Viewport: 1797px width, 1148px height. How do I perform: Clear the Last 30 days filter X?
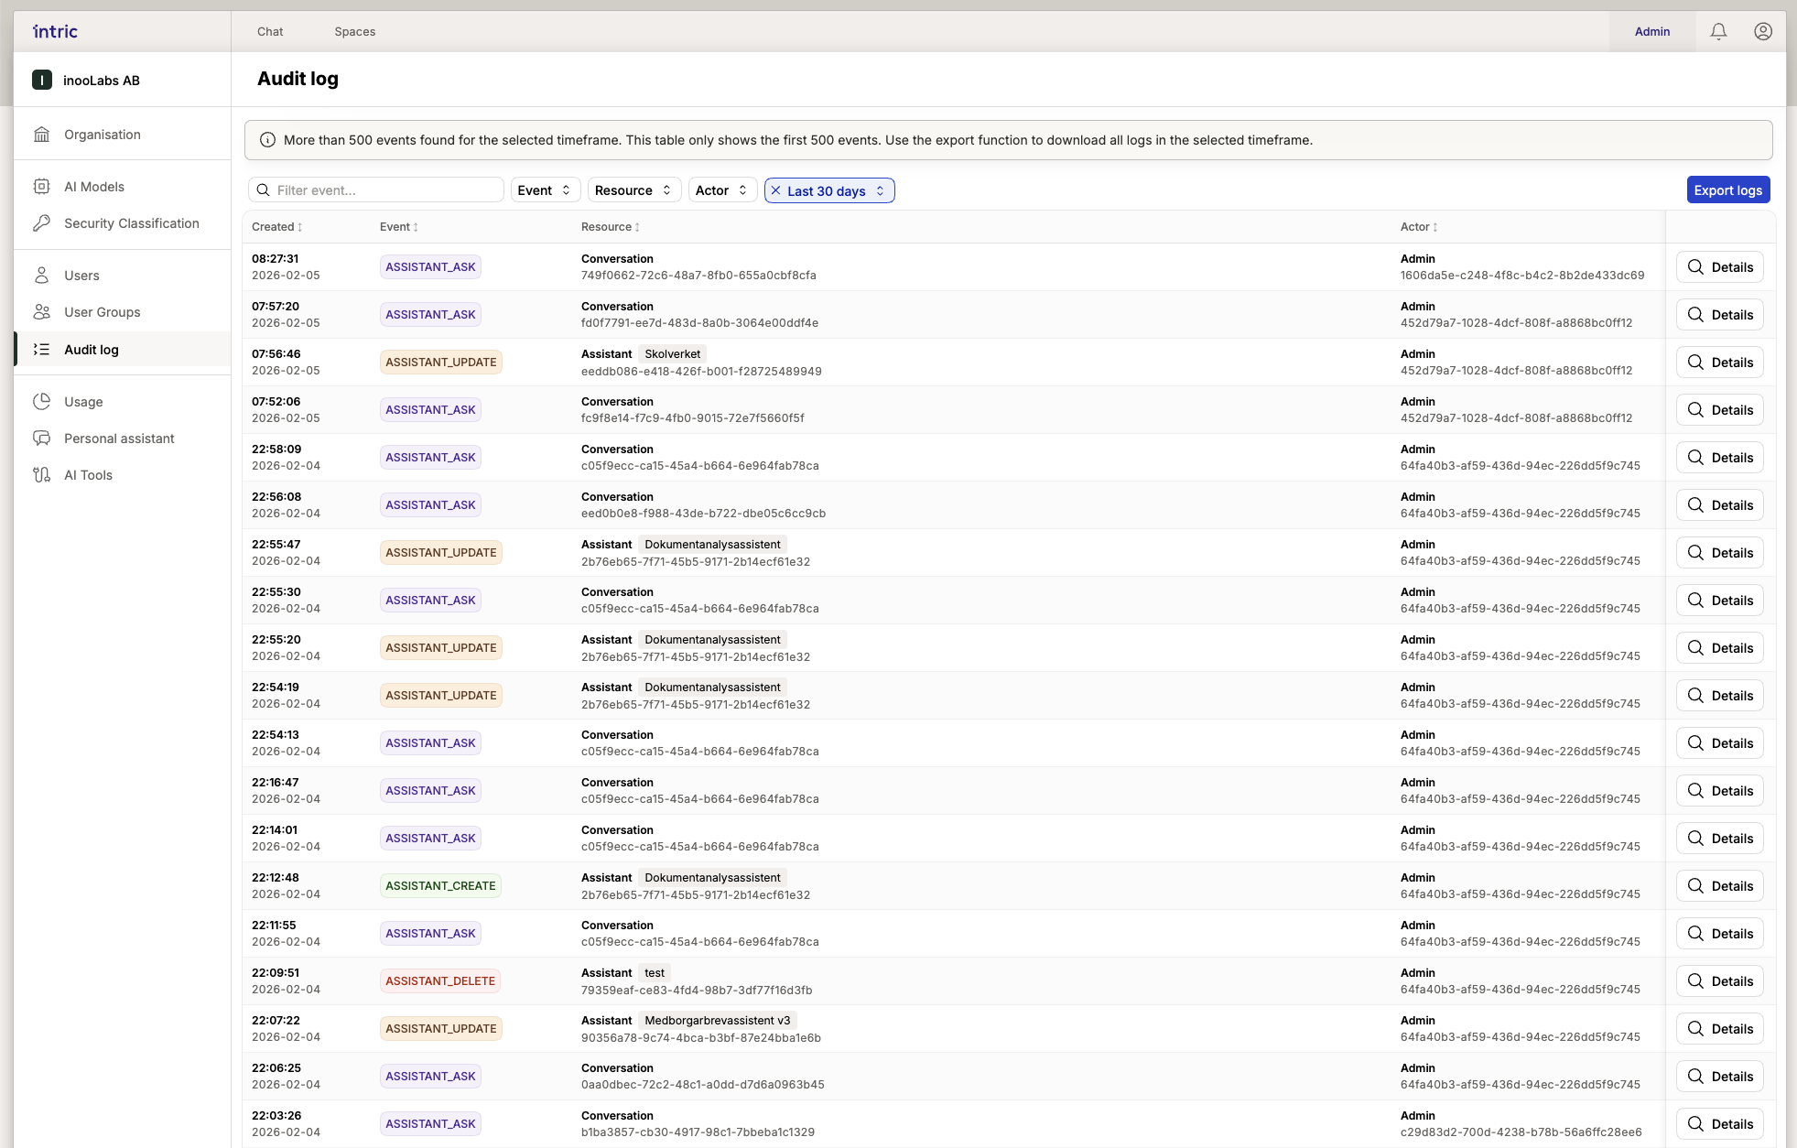[776, 190]
